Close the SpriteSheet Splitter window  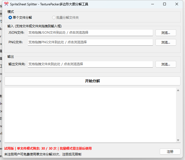coord(176,4)
